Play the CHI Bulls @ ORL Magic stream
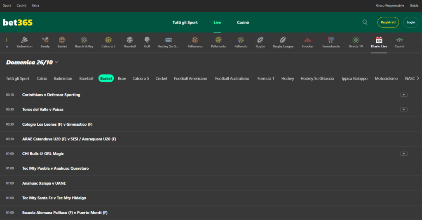This screenshot has height=220, width=422. (x=404, y=154)
